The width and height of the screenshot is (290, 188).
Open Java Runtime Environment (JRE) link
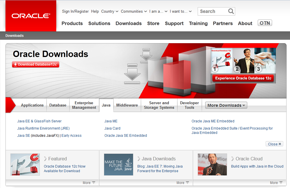coord(44,128)
